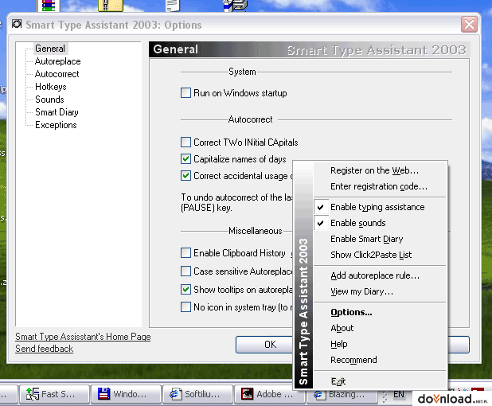Open the Exceptions options page
492x406 pixels.
tap(56, 125)
